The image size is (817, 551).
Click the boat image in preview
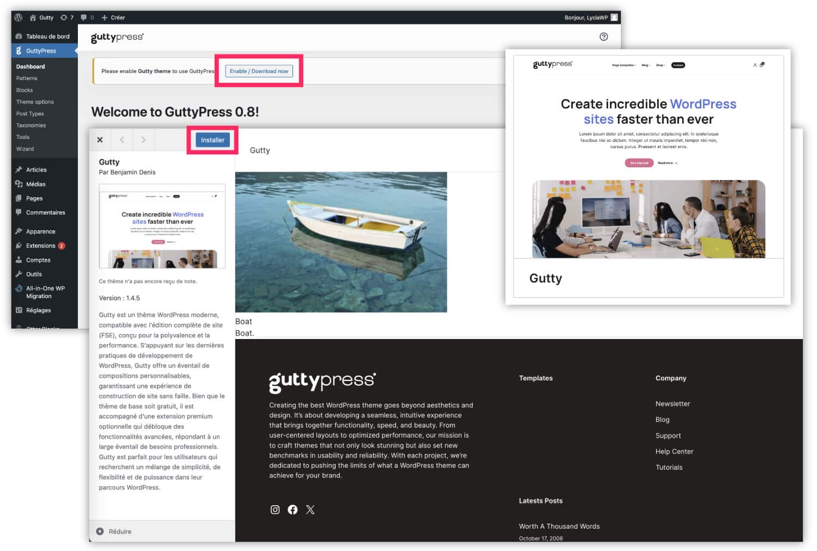pos(341,242)
